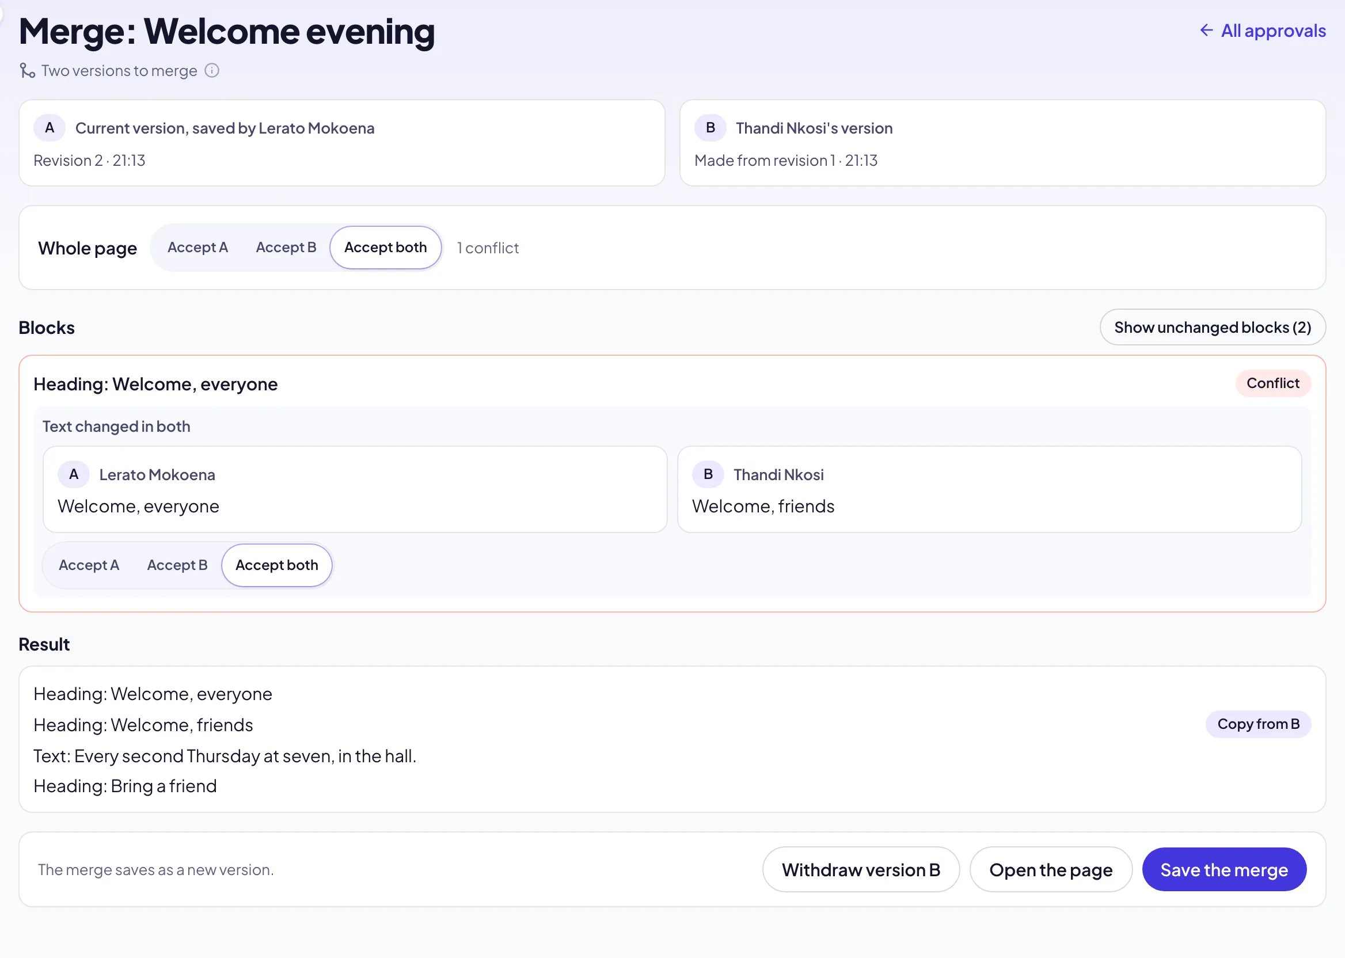Click the 'Result' section heading
The height and width of the screenshot is (958, 1345).
(x=44, y=645)
